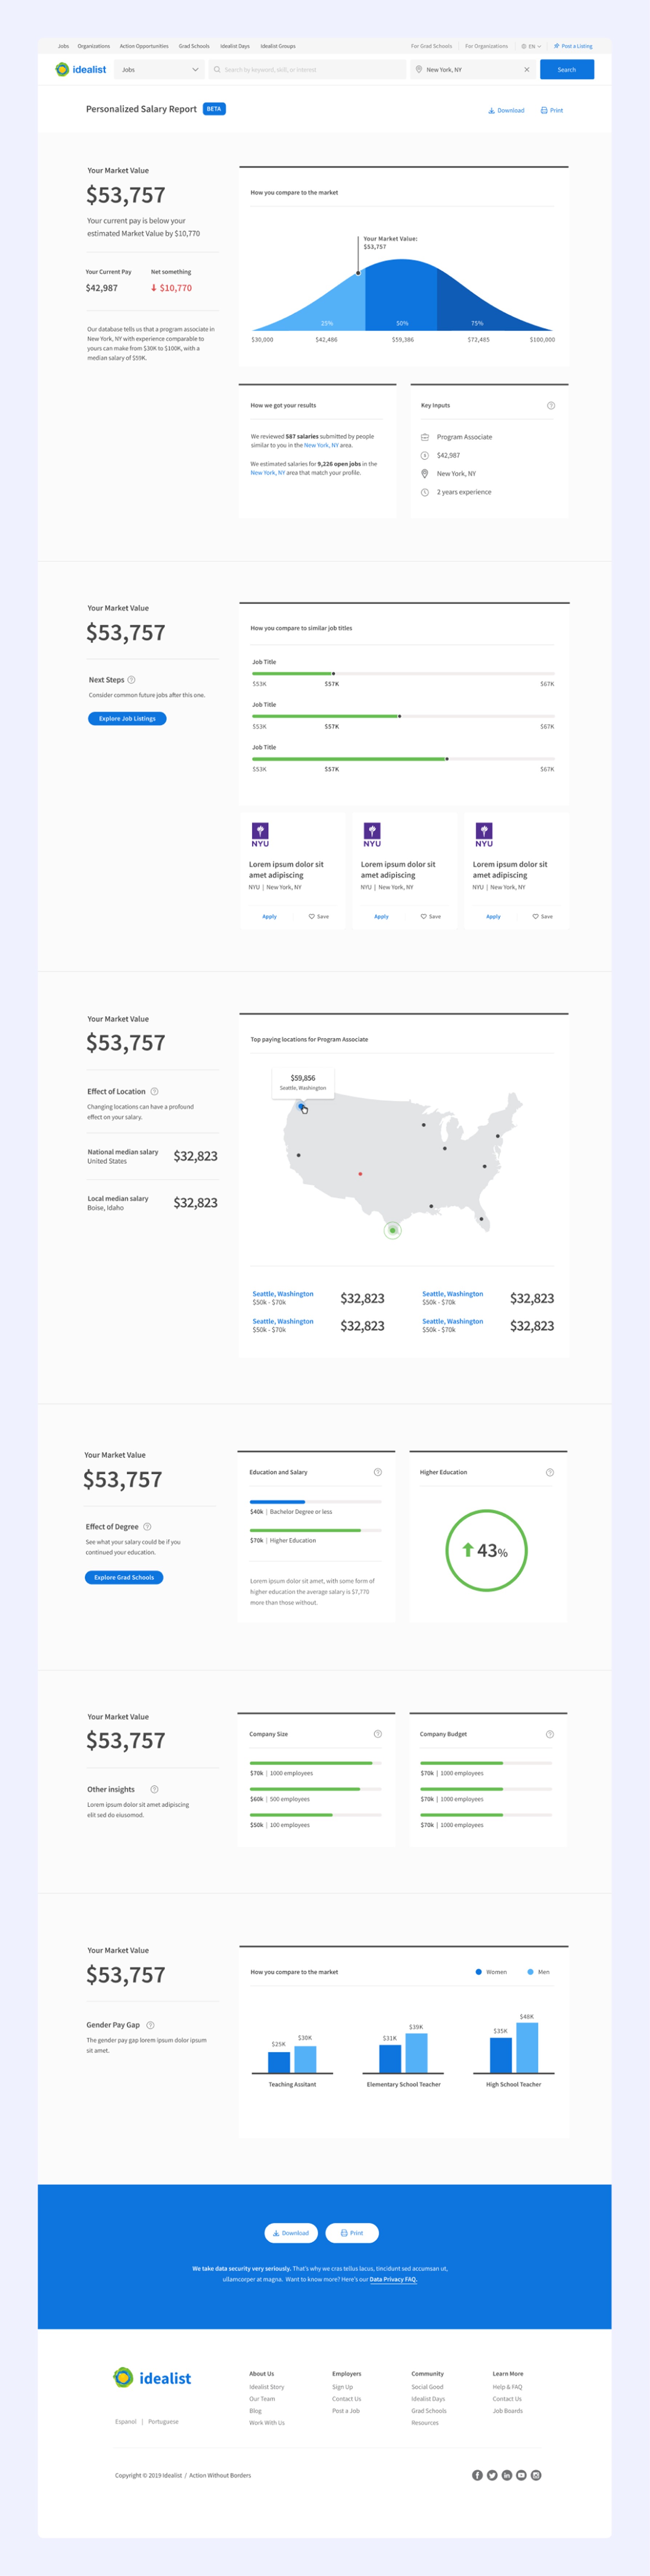
Task: Click the large idealist logo in the footer
Action: tap(152, 2378)
